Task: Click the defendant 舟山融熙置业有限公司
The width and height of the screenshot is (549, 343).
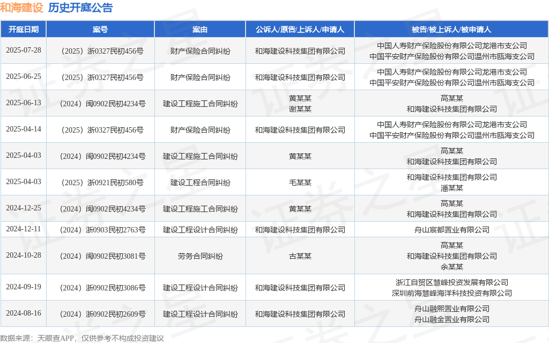Action: point(451,309)
